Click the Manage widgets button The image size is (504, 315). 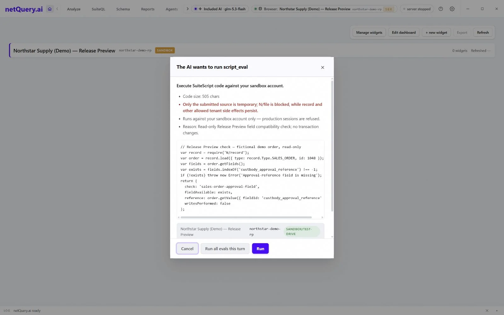[369, 32]
